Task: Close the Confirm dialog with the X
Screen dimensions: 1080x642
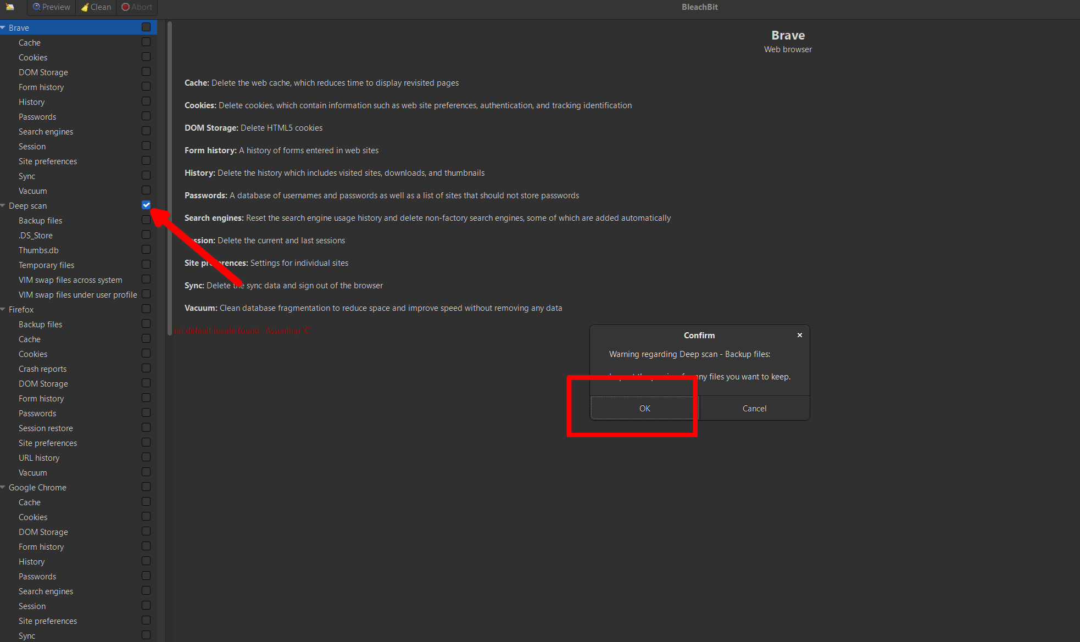Action: (x=799, y=335)
